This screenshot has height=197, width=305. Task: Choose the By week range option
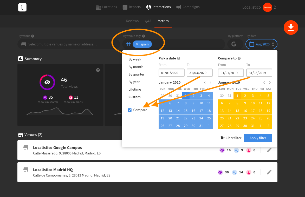click(135, 59)
